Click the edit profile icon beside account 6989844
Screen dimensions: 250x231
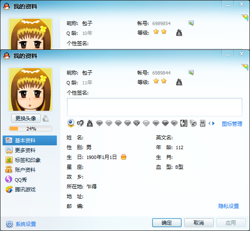click(191, 72)
